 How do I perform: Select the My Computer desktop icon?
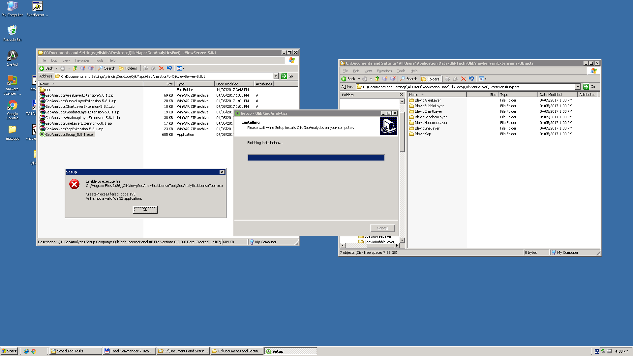coord(12,9)
